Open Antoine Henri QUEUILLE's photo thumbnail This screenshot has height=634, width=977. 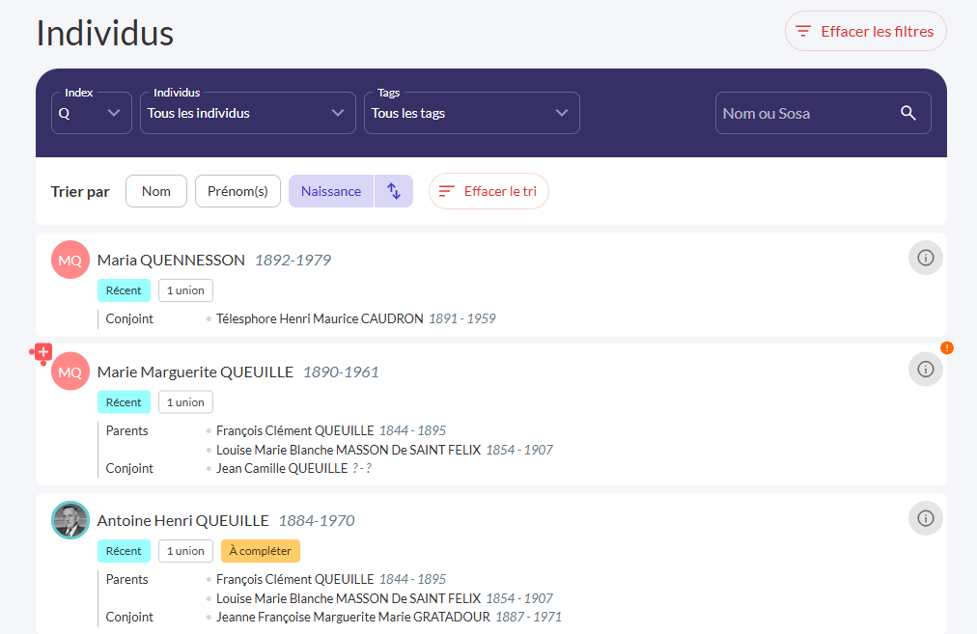70,520
